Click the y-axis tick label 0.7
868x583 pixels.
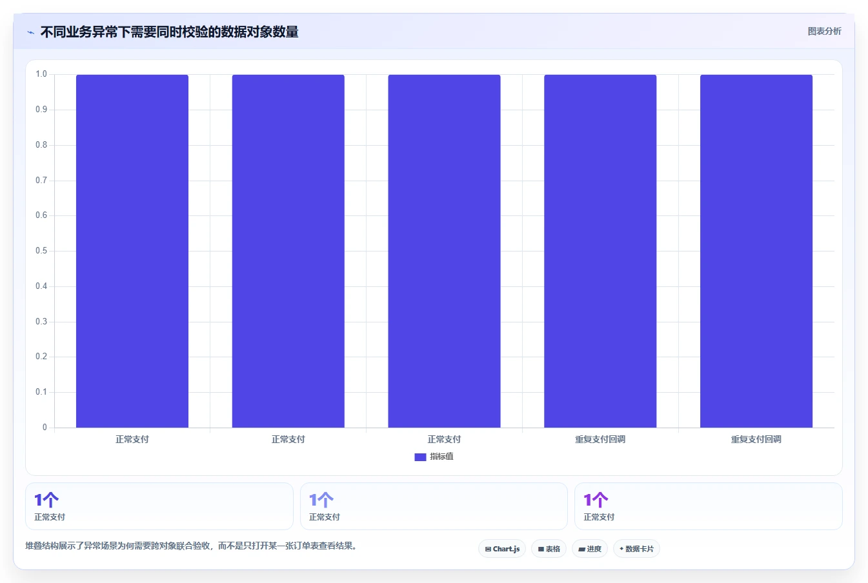(41, 181)
